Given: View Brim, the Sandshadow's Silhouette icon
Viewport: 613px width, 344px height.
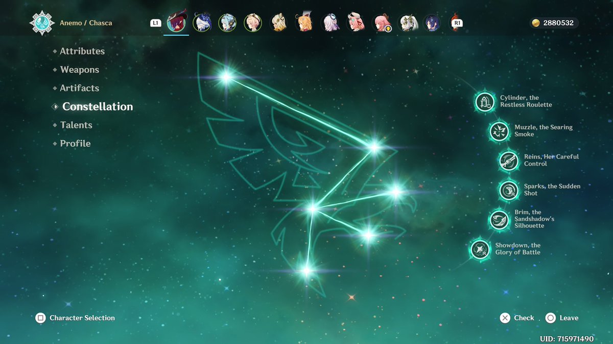Looking at the screenshot, I should [499, 220].
